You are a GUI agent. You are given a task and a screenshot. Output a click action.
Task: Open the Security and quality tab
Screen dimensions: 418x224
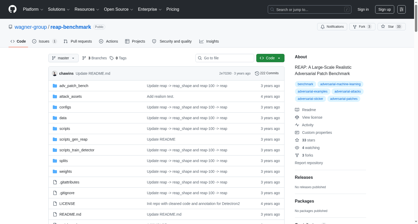tap(172, 41)
